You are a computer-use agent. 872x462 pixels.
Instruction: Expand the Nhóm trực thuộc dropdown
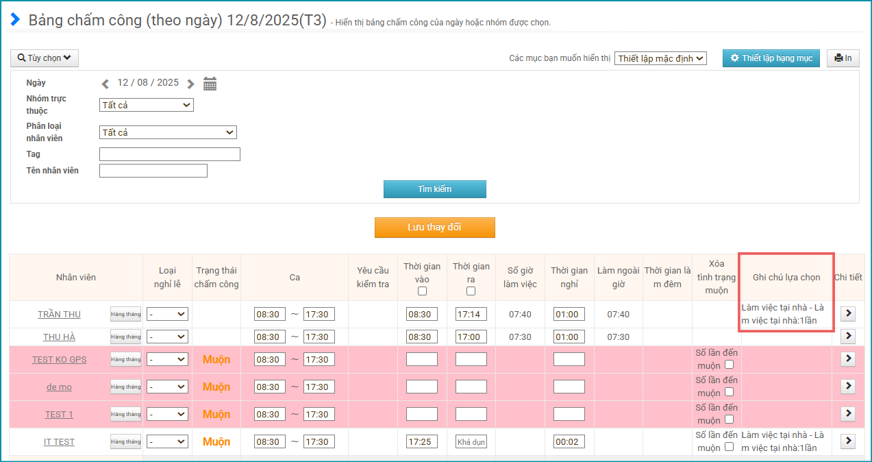coord(147,105)
